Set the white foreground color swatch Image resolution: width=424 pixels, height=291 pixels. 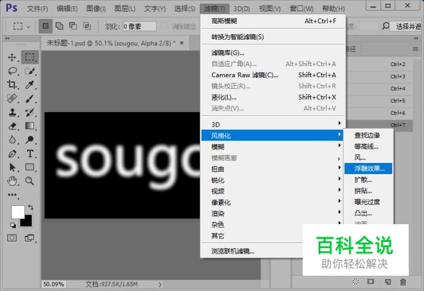18,211
